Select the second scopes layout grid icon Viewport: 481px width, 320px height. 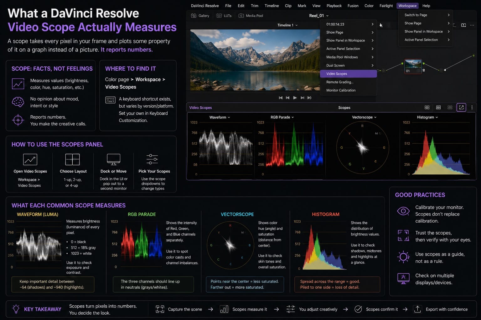(x=438, y=107)
